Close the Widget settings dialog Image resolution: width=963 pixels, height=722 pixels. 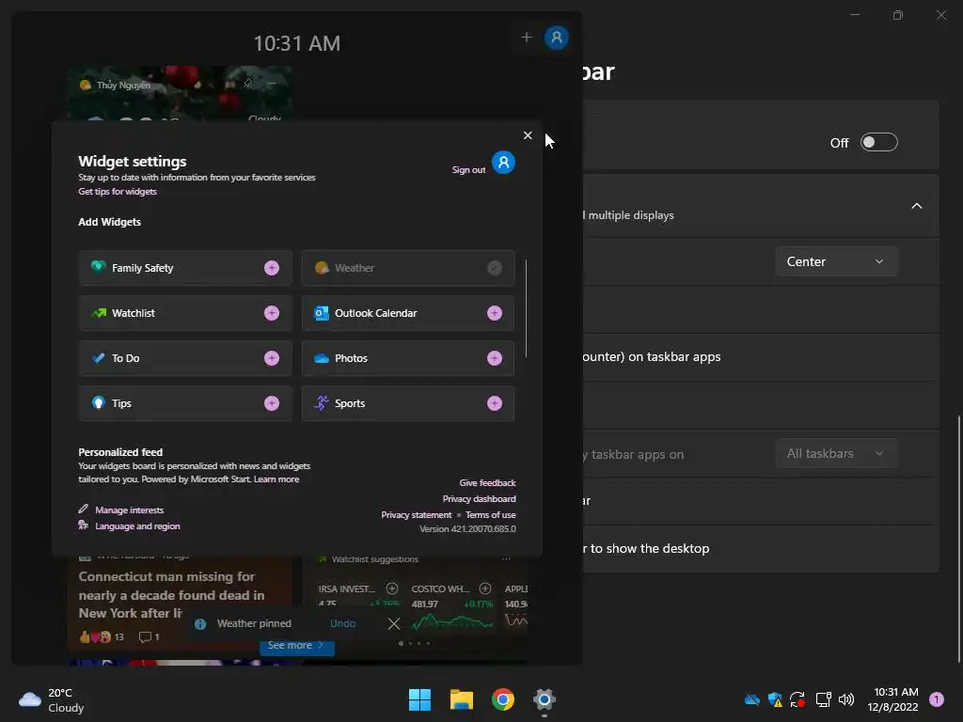[528, 135]
